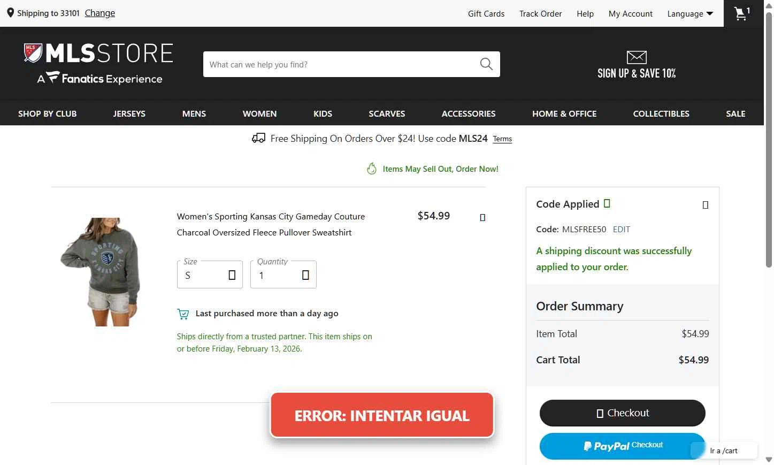This screenshot has width=774, height=465.
Task: Edit the applied promo code
Action: click(x=622, y=229)
